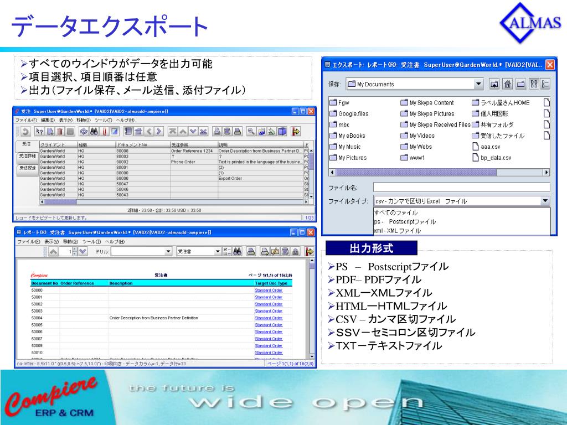Click the ファイル名 input field
Screen dimensions: 567x425
461,187
